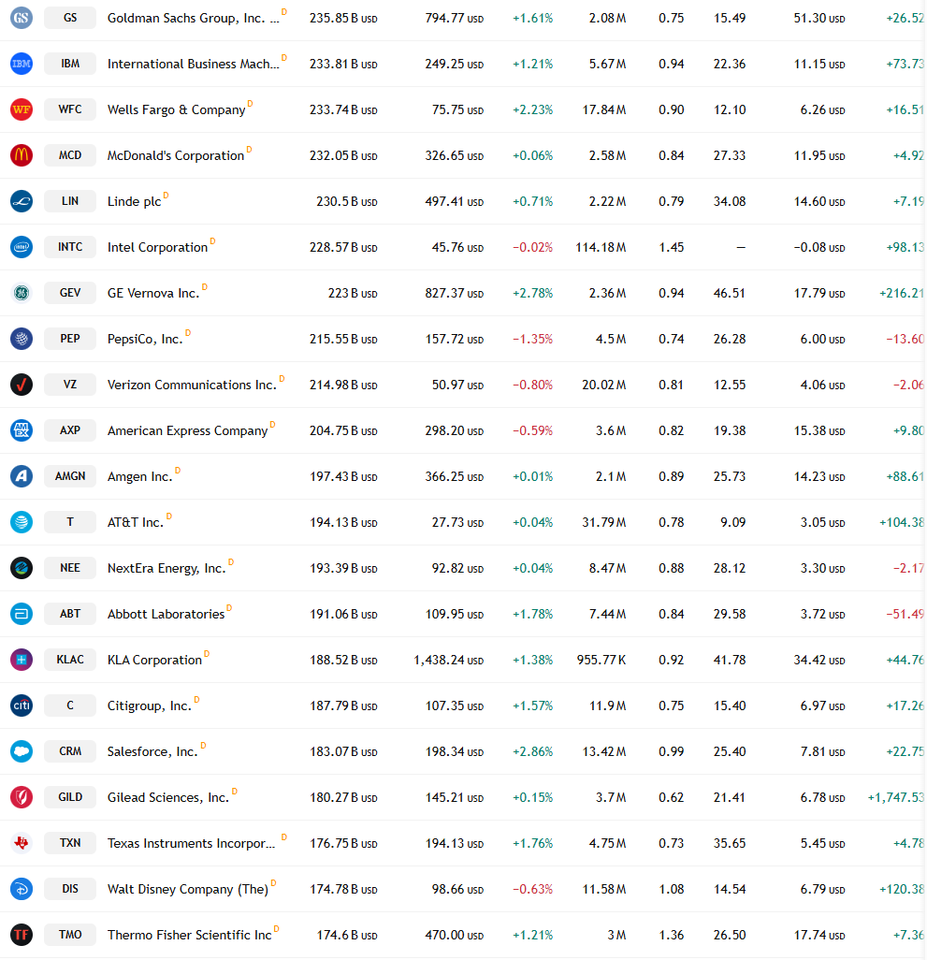Click the Linde plc logo icon
Screen dimensions: 927x960
pyautogui.click(x=22, y=201)
